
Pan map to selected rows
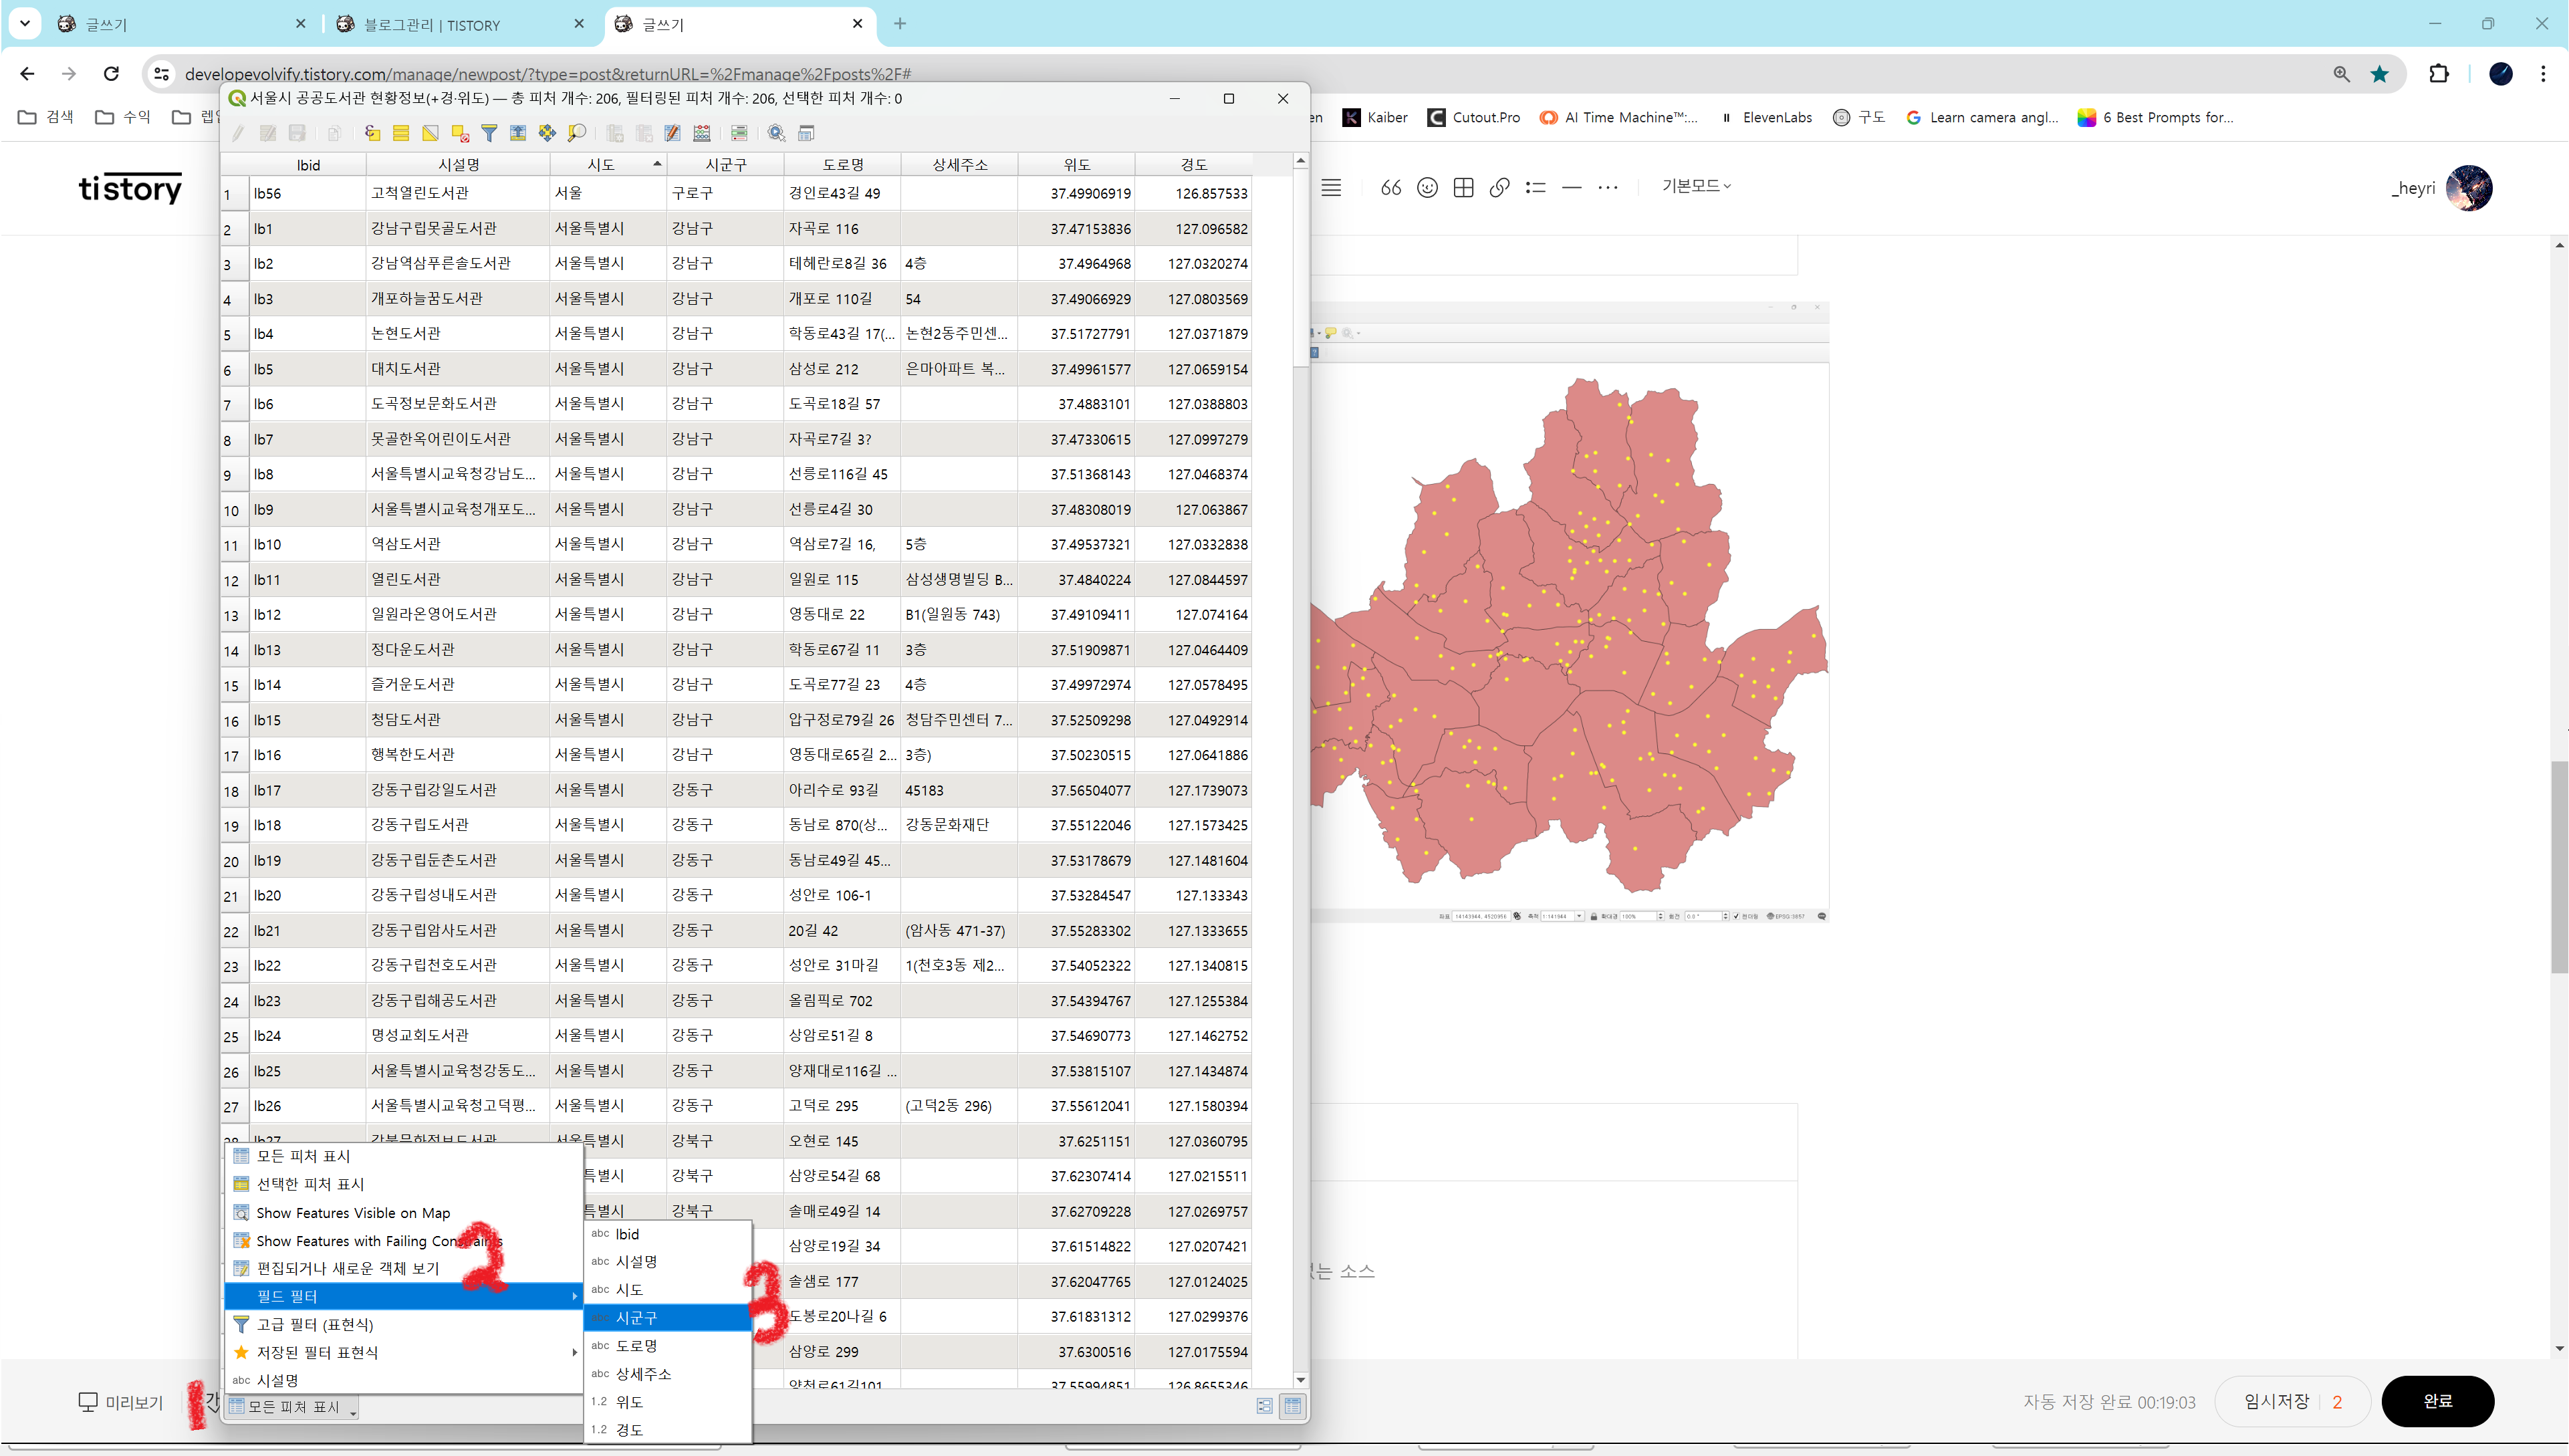547,133
